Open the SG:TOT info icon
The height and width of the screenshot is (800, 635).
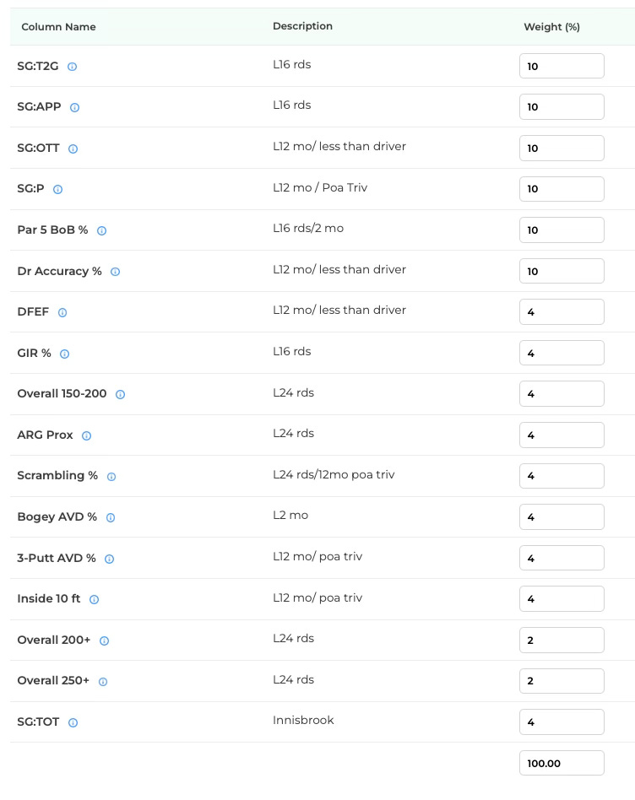pos(73,723)
